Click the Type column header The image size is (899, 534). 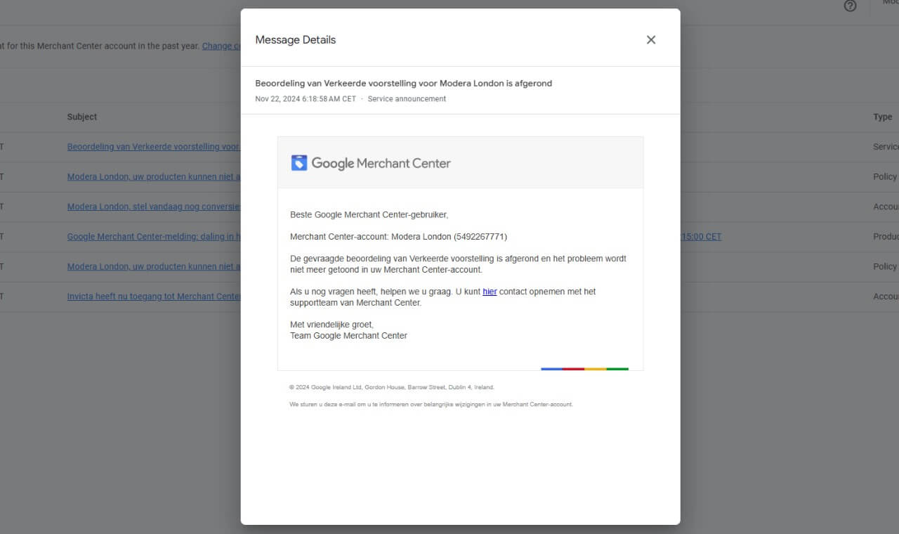pos(883,117)
